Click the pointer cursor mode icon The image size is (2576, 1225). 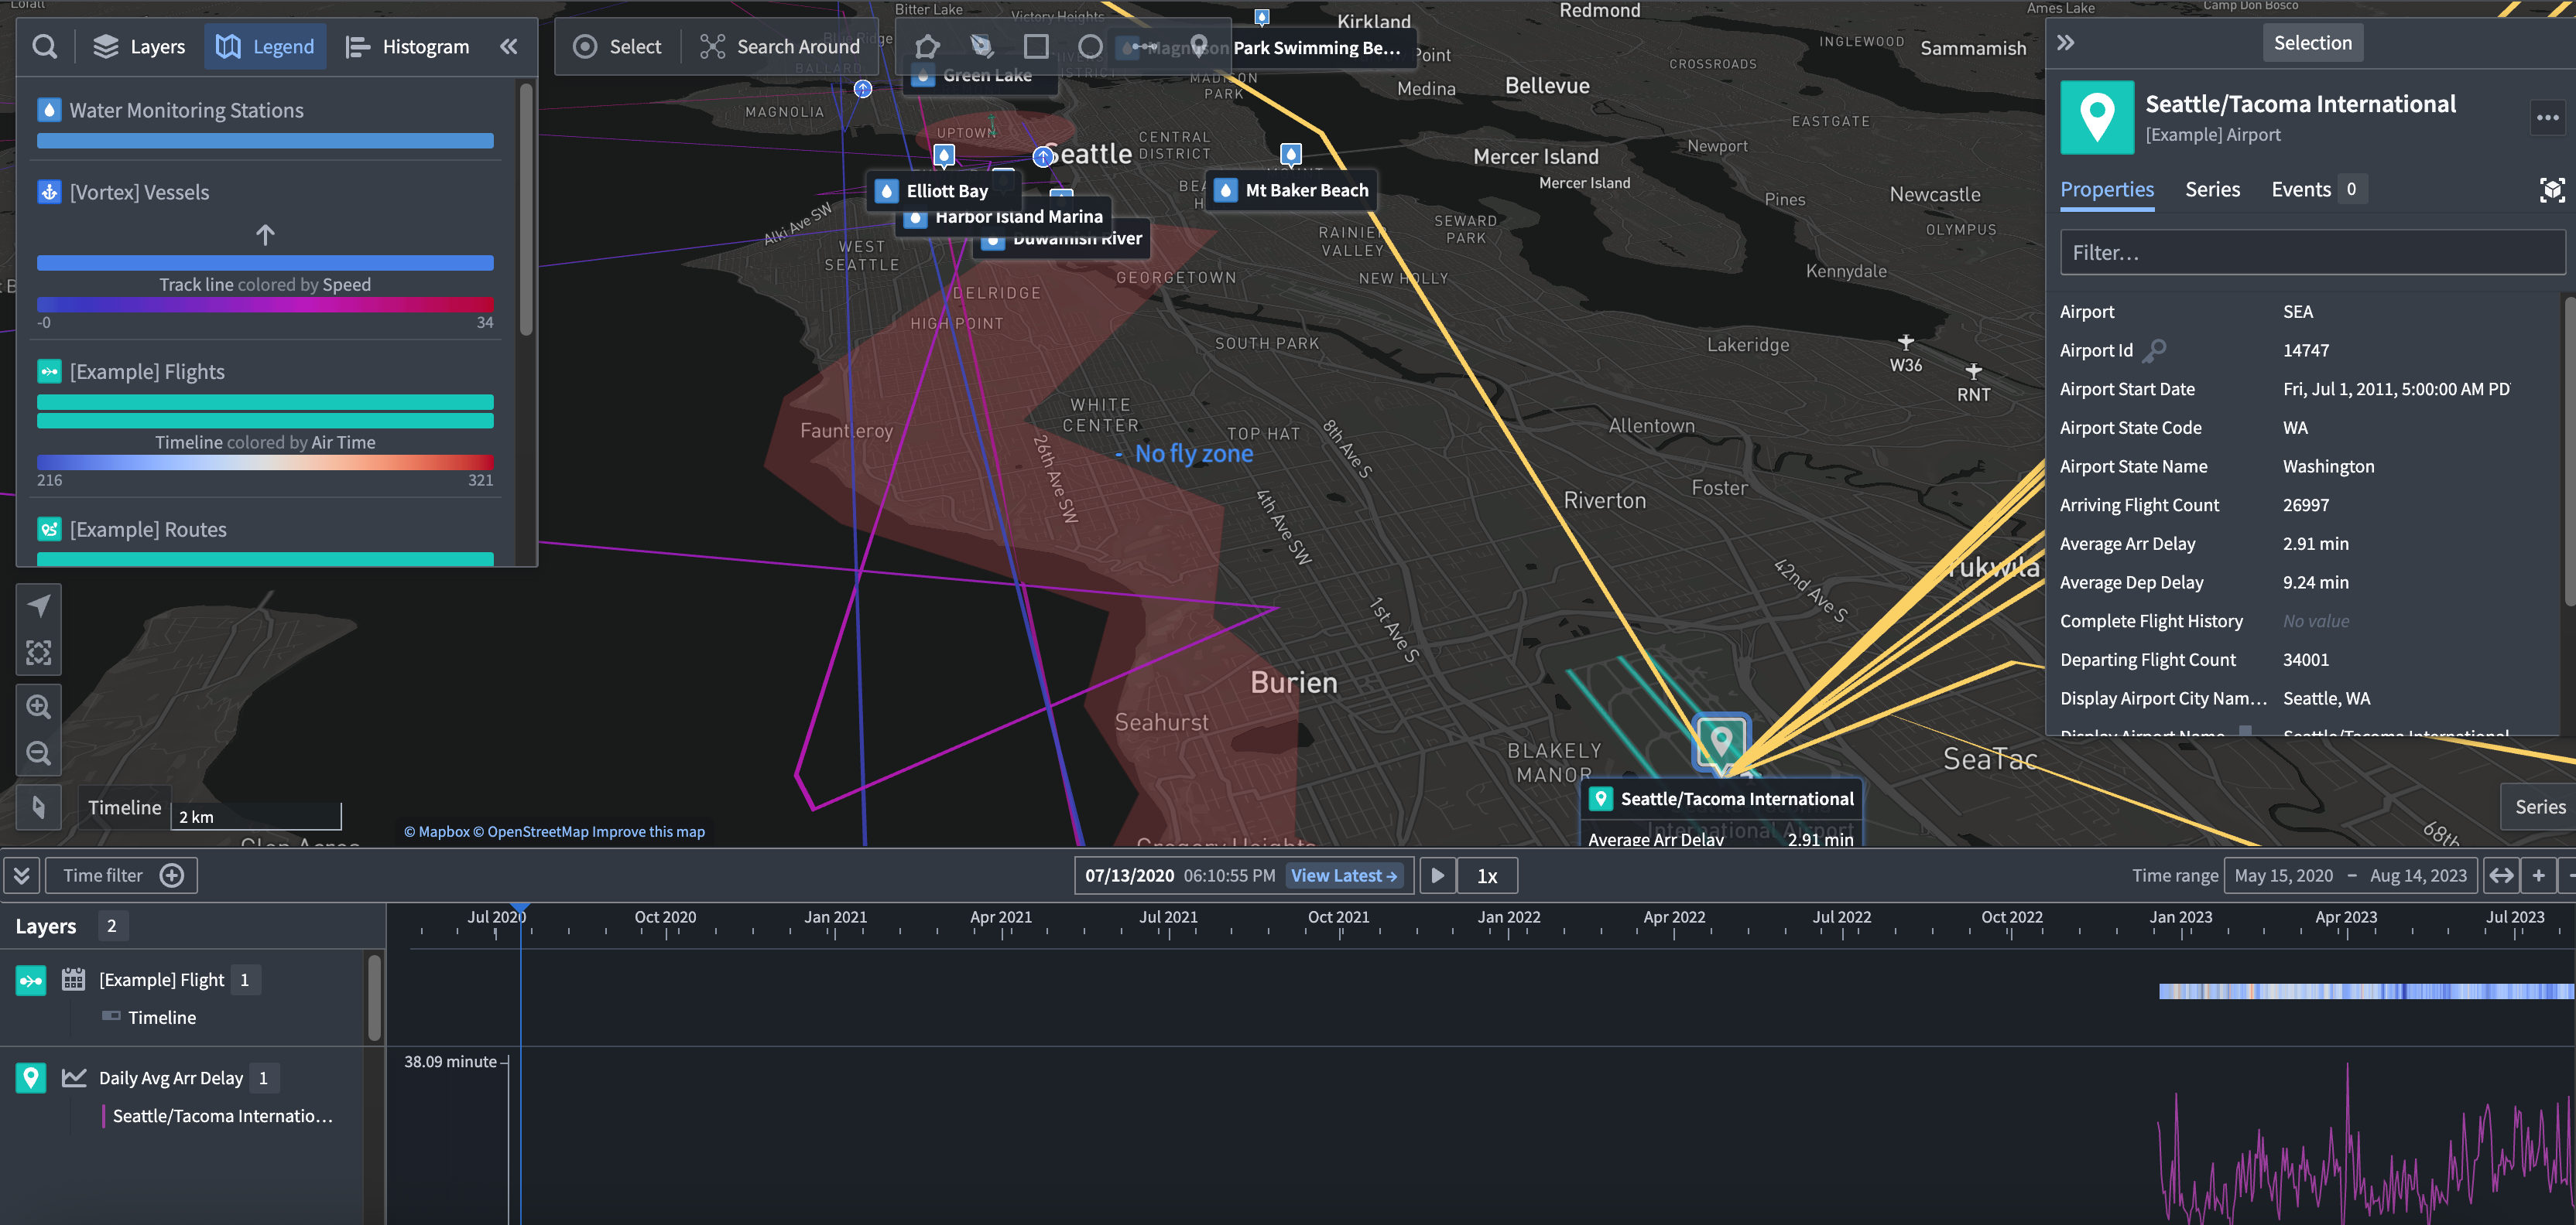click(x=39, y=807)
